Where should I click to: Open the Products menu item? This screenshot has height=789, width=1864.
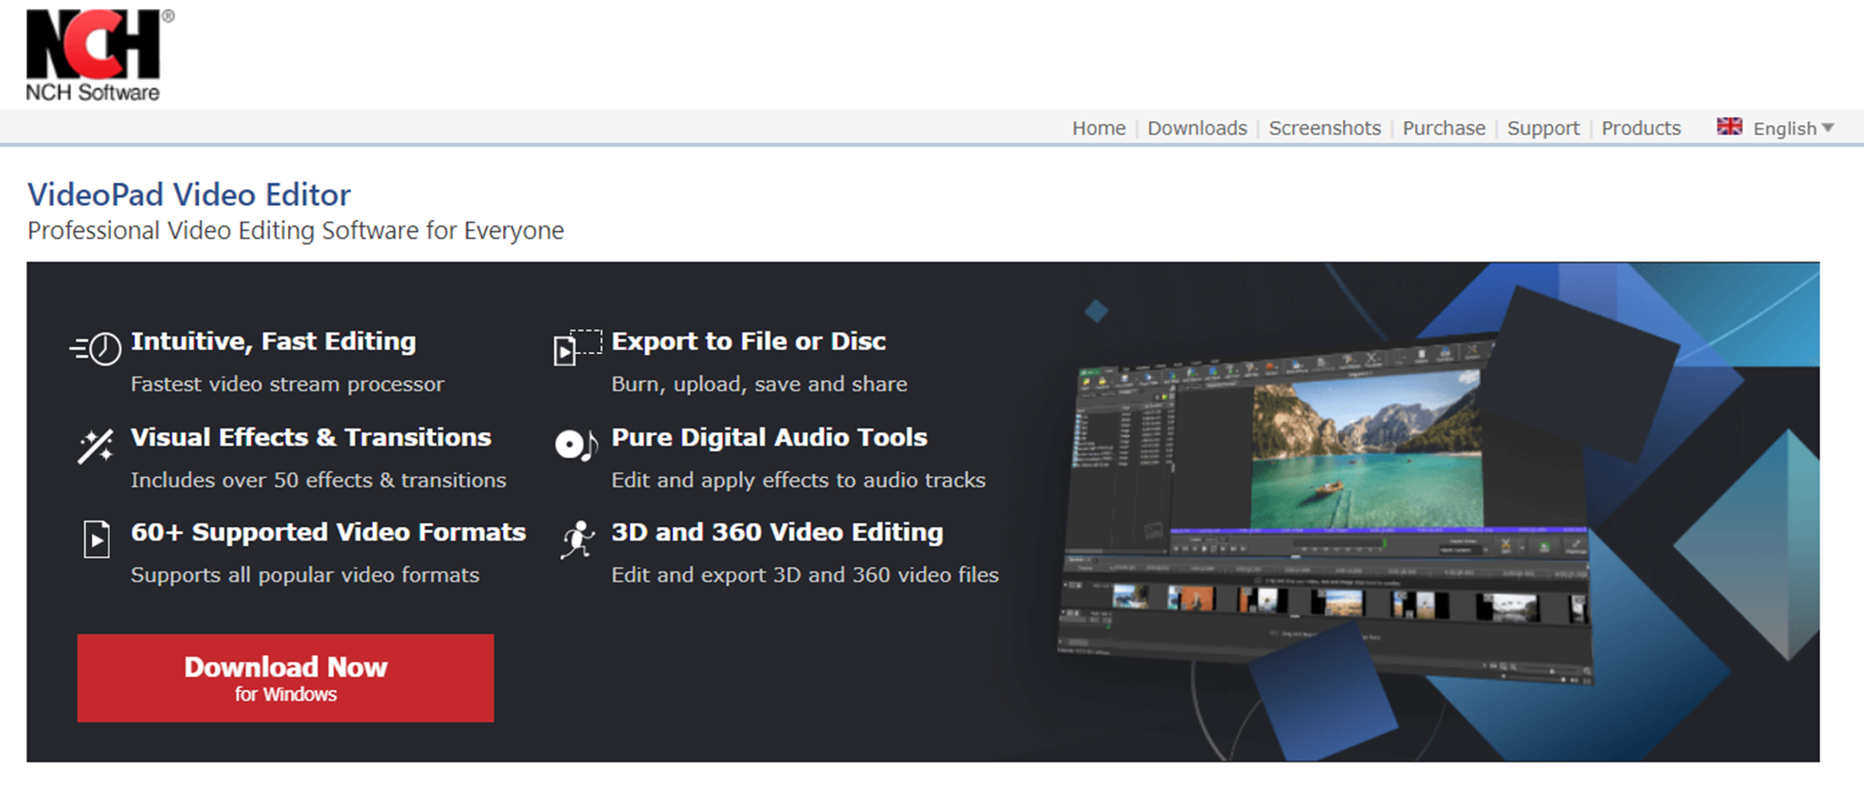[1641, 129]
